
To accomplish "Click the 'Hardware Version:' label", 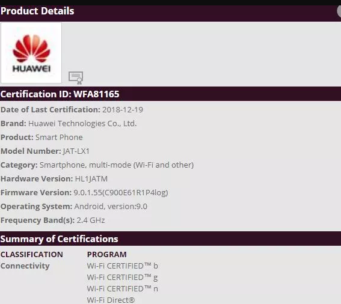I will tap(37, 179).
